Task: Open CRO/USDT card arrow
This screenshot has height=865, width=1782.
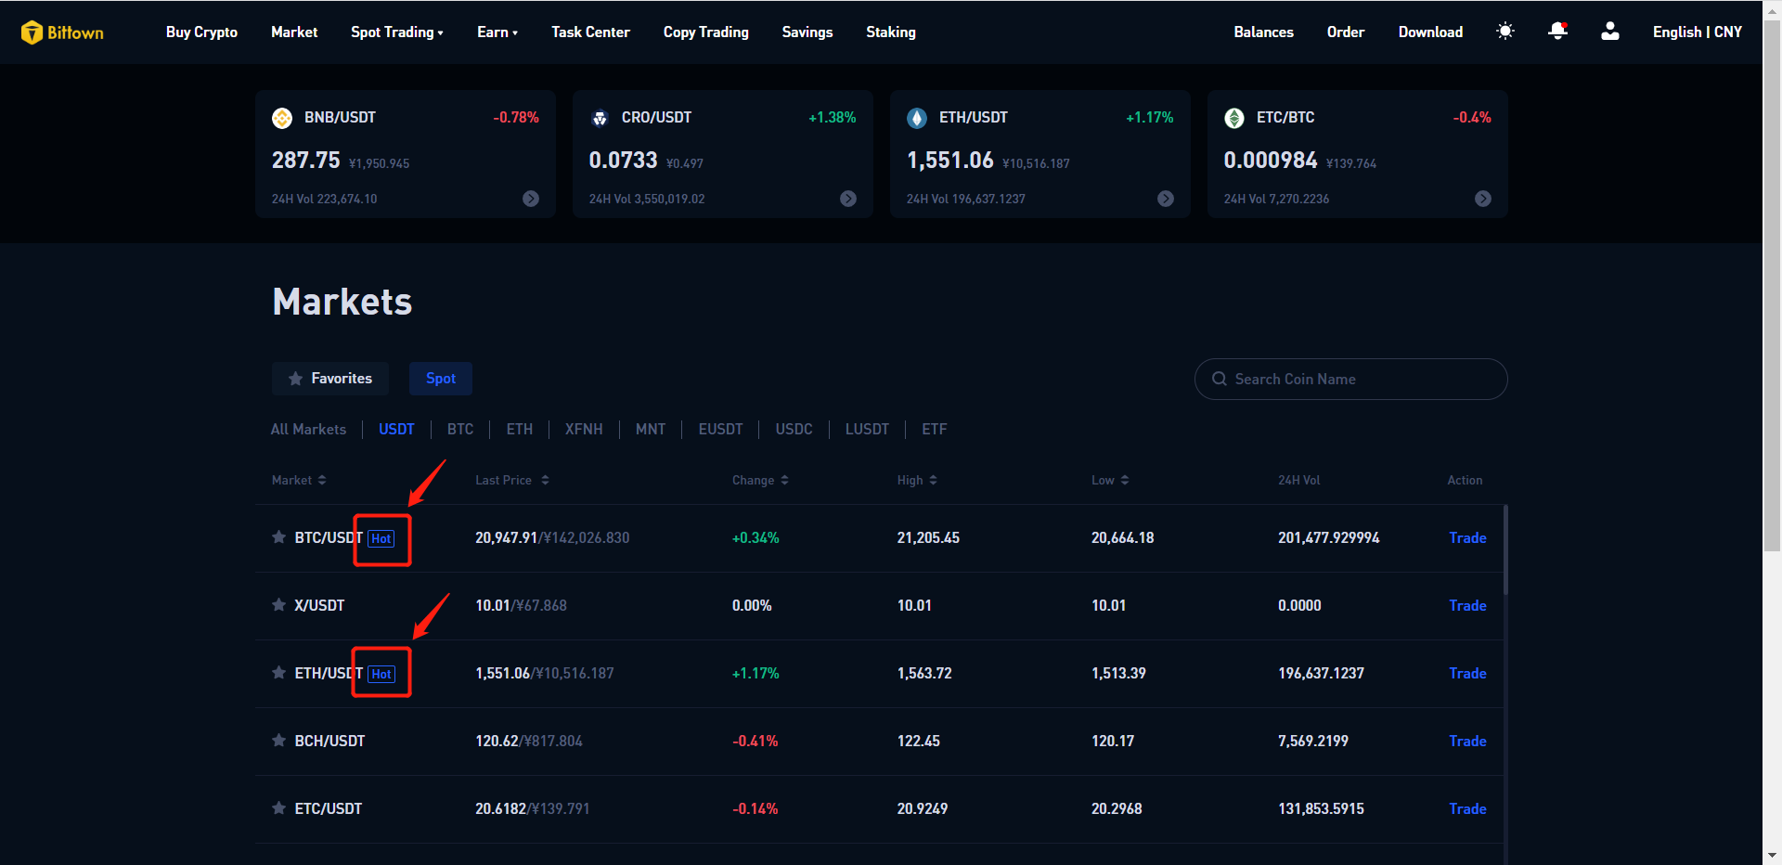Action: click(x=848, y=199)
